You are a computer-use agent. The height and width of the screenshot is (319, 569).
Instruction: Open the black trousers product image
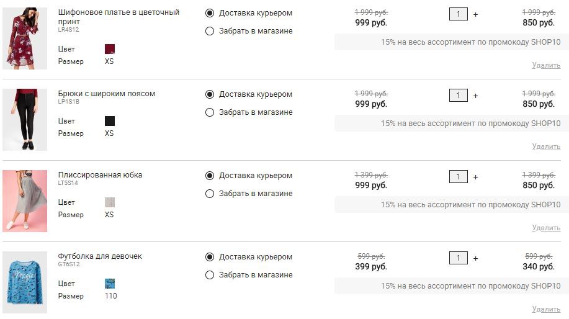tap(25, 120)
